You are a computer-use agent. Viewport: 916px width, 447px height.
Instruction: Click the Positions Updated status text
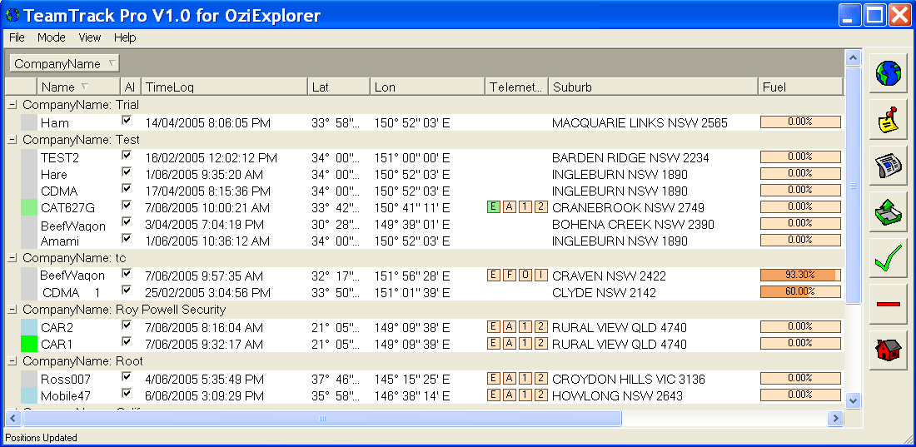41,437
